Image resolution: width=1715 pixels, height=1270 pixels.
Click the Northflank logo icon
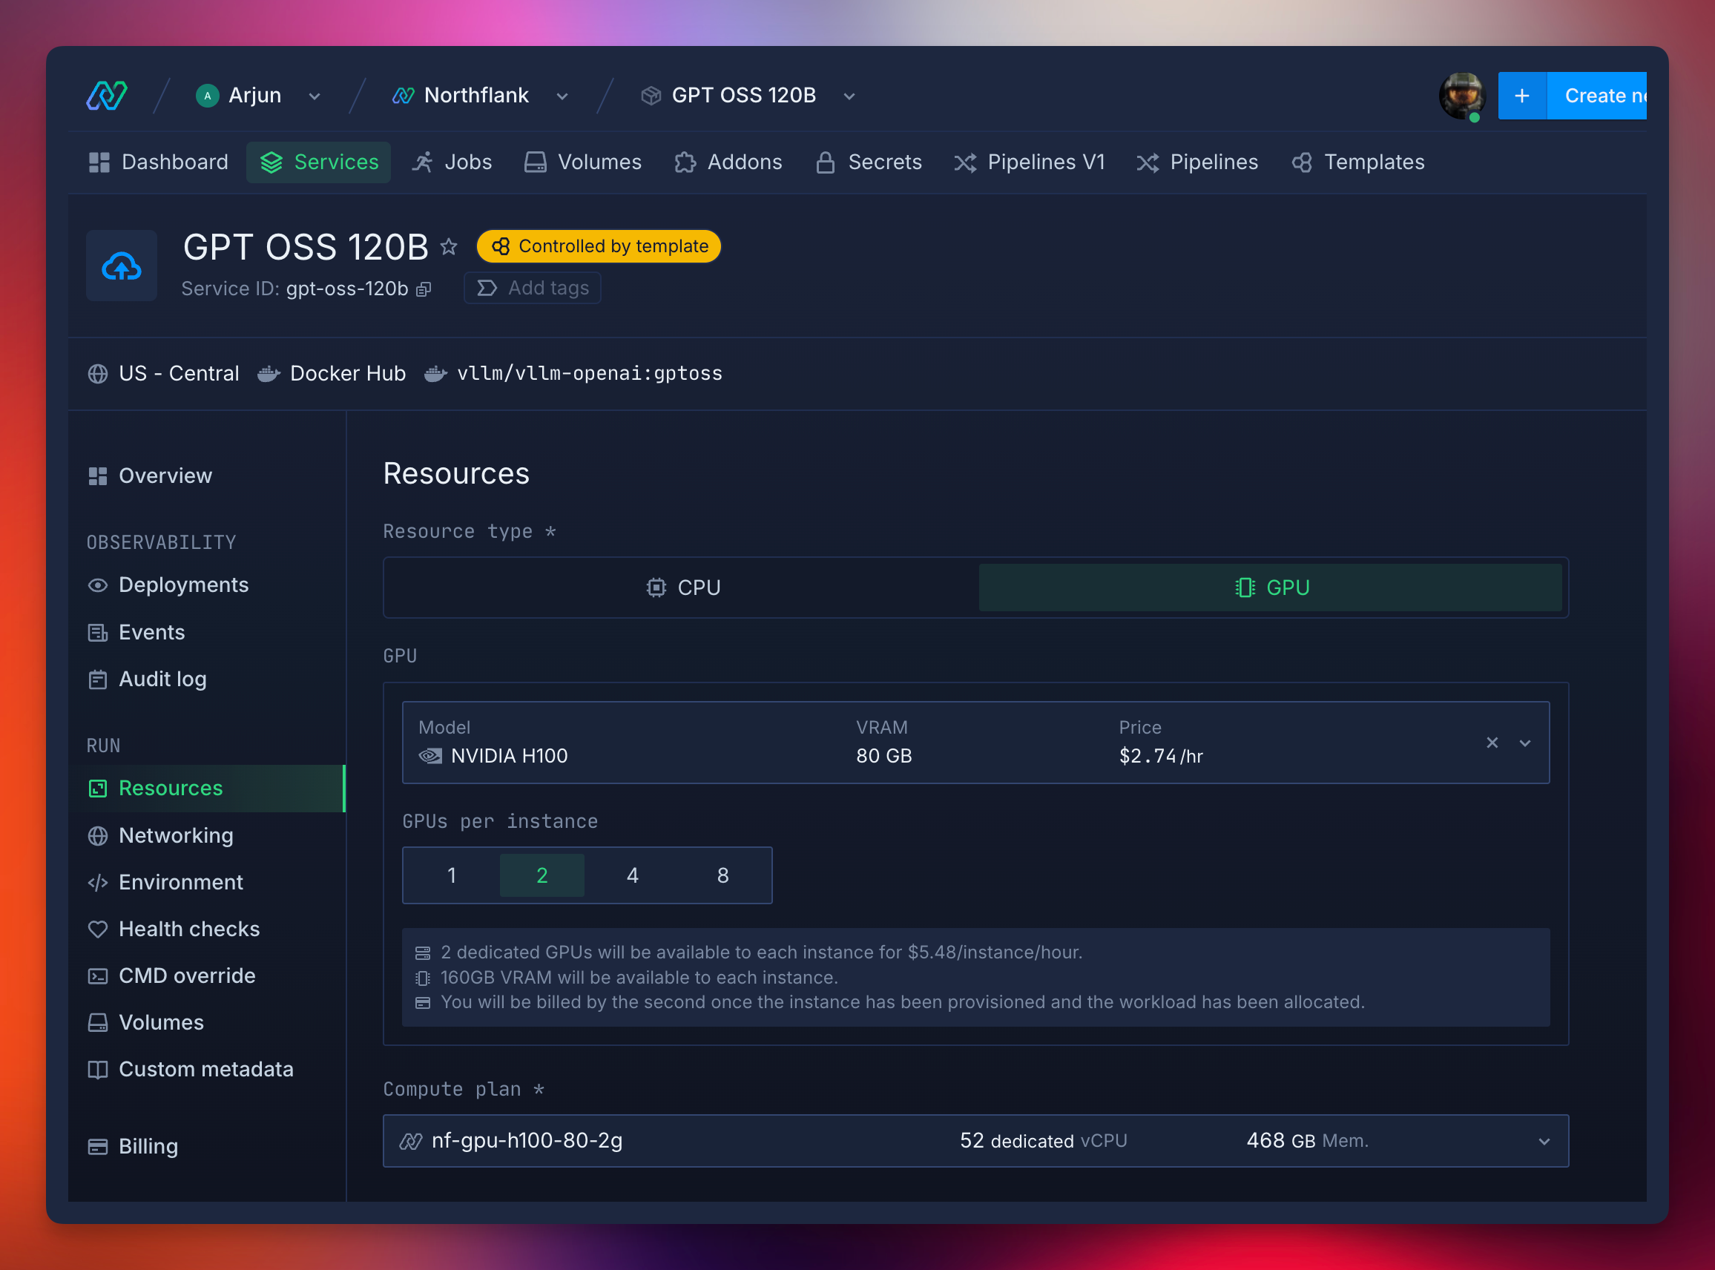[107, 96]
